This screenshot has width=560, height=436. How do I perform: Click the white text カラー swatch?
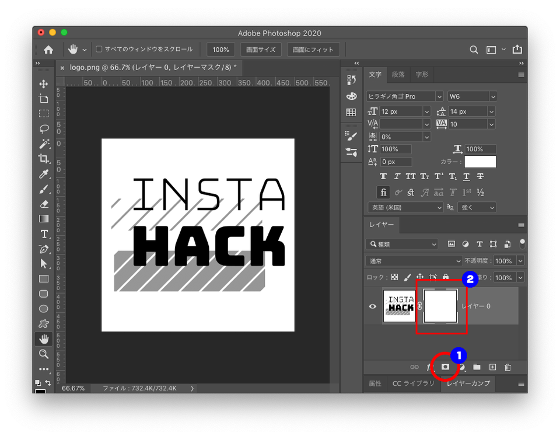(480, 162)
